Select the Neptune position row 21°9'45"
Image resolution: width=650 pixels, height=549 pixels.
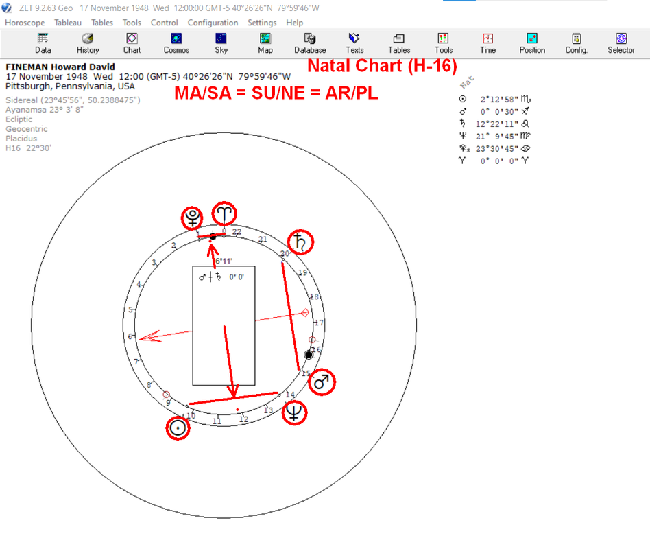(494, 136)
